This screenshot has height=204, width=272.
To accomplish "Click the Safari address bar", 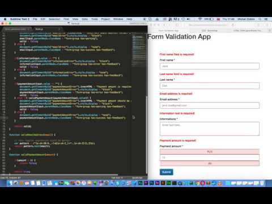I will pos(210,25).
